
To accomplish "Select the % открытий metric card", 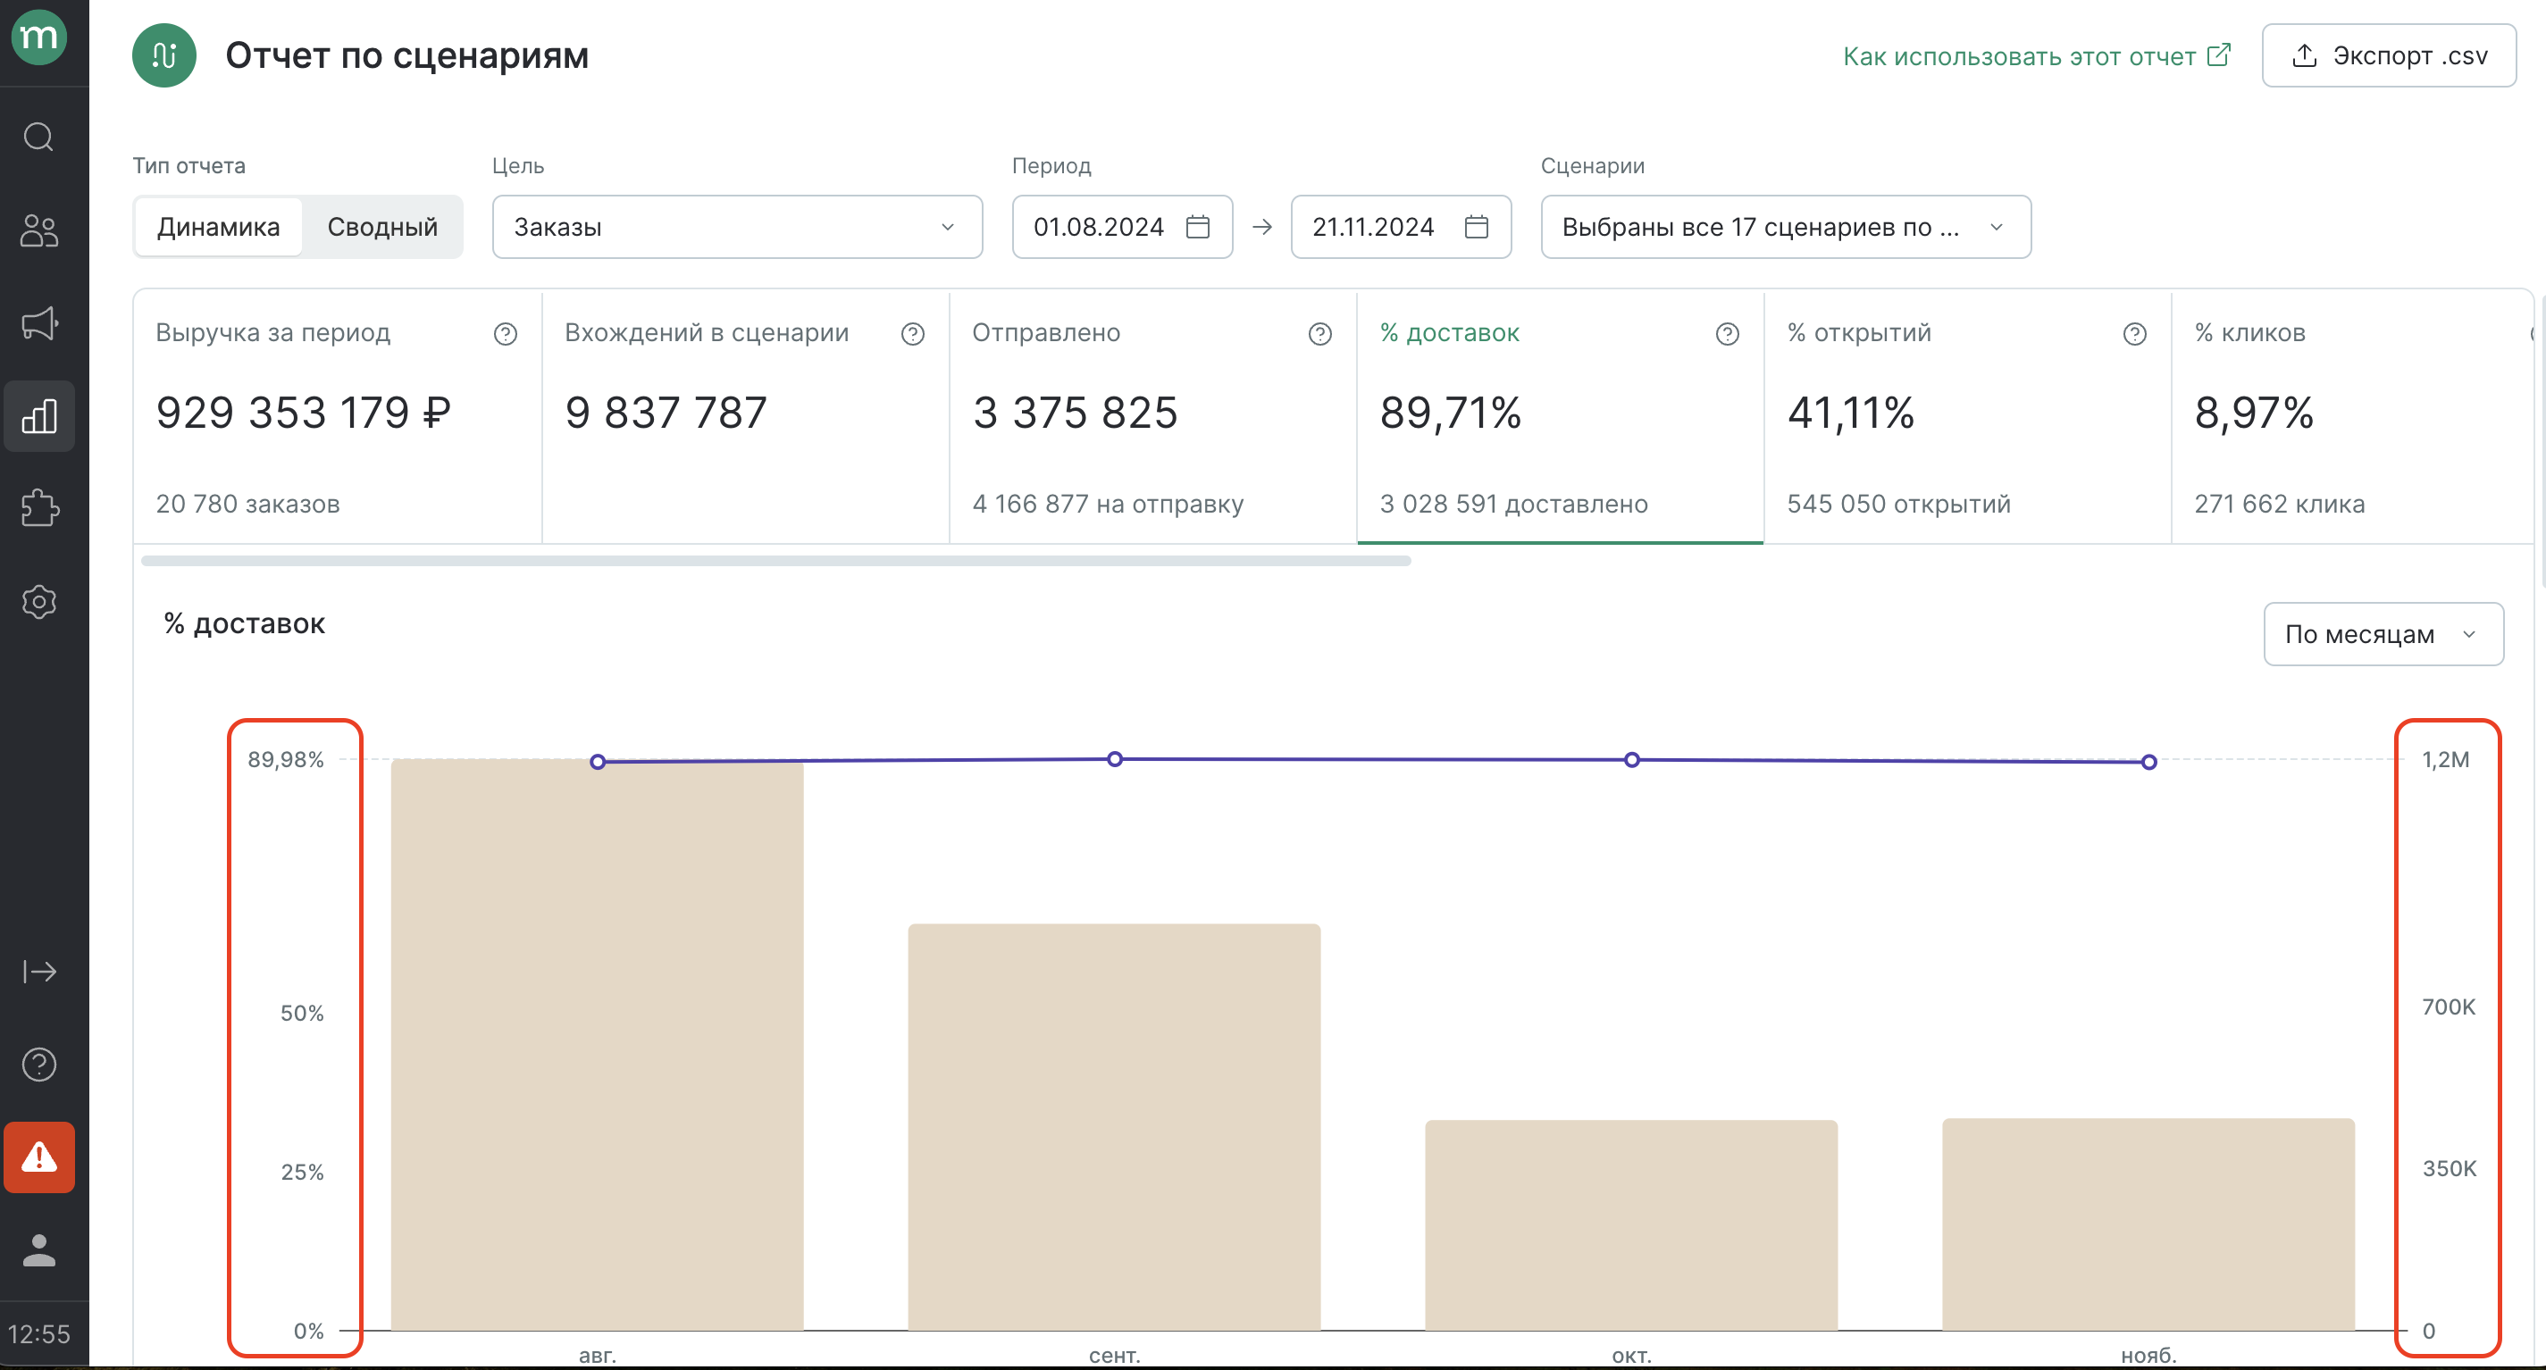I will point(1967,417).
